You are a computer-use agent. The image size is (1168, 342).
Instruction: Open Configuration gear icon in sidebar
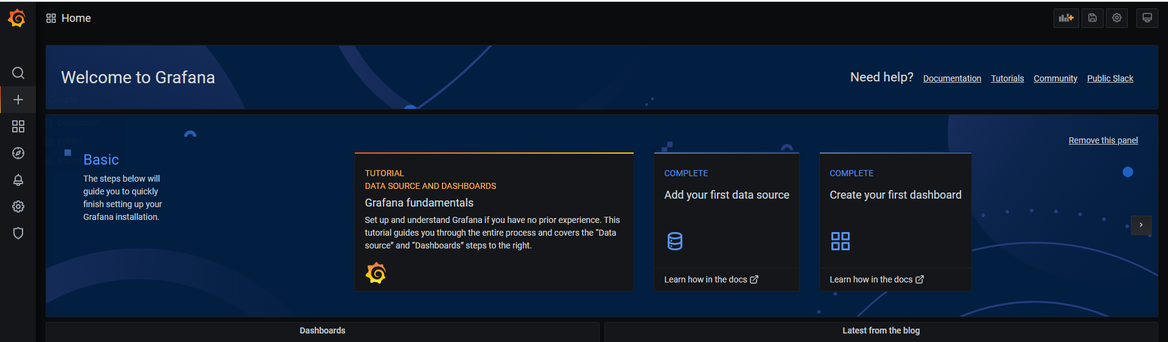(18, 207)
